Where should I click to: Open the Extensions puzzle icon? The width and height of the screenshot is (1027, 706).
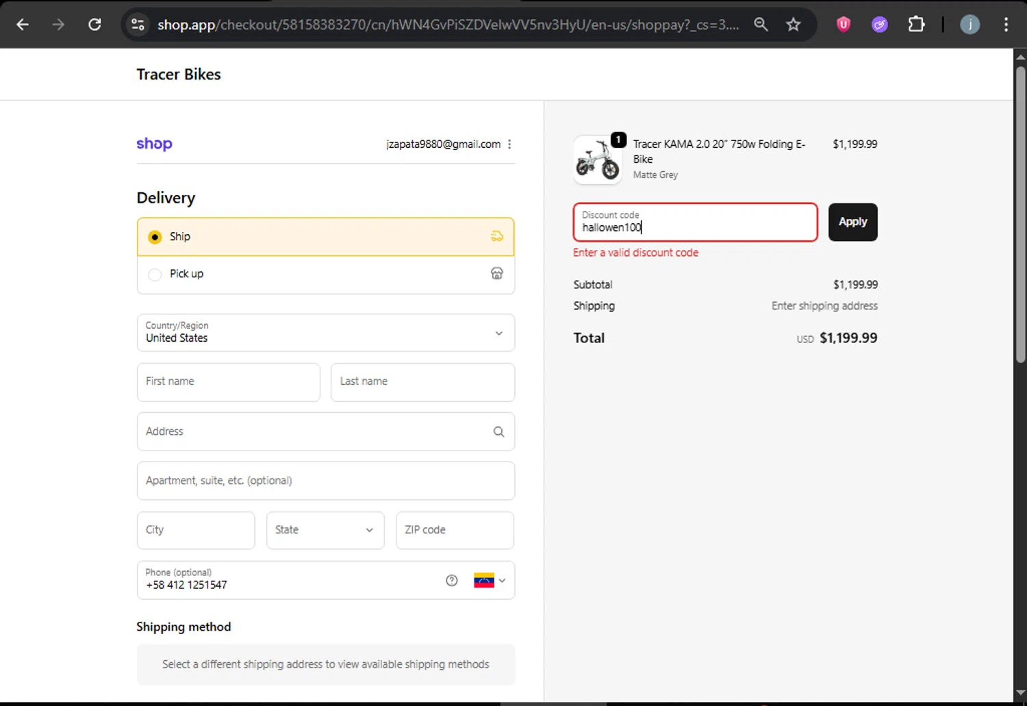[x=916, y=25]
